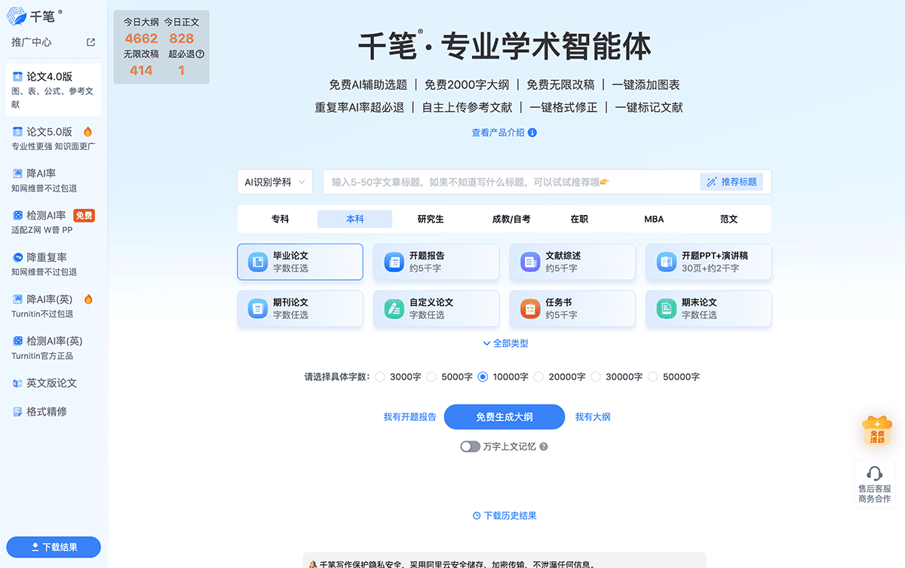905x568 pixels.
Task: Open the AI识别学科 dropdown
Action: (x=275, y=182)
